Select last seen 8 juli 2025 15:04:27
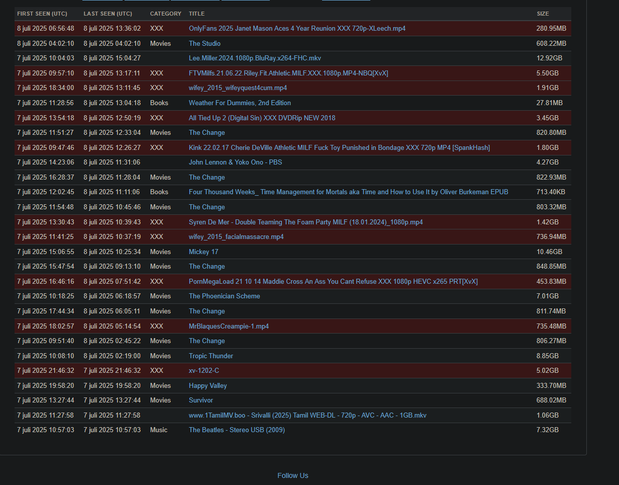The height and width of the screenshot is (485, 619). tap(112, 58)
